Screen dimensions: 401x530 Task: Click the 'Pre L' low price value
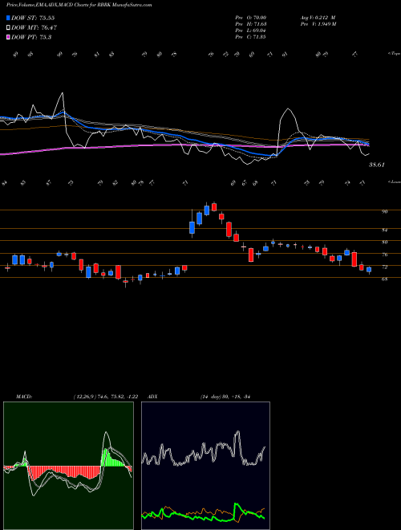[251, 31]
